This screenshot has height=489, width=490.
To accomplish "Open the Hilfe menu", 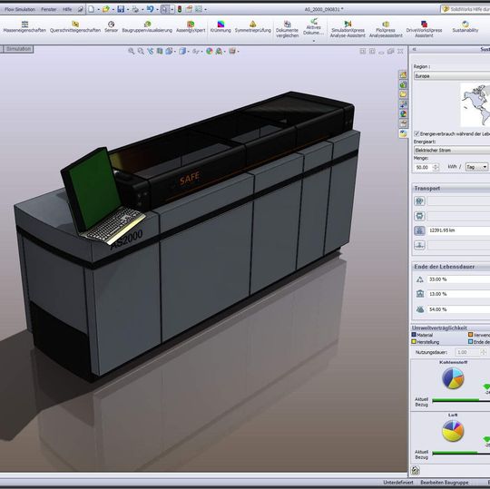I will click(x=67, y=9).
